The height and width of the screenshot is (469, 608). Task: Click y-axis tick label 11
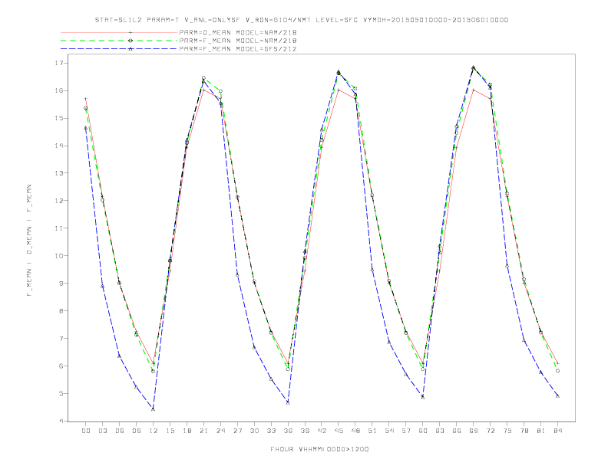tap(60, 228)
